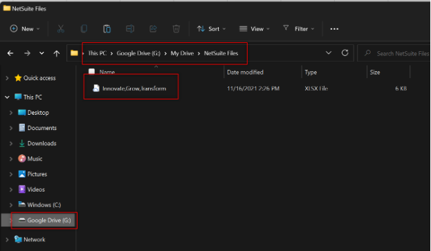Select Quick access label in sidebar
Image resolution: width=431 pixels, height=251 pixels.
coord(39,78)
